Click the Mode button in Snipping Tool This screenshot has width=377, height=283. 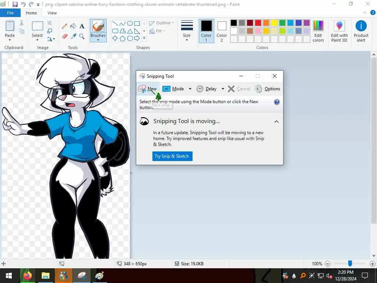click(x=173, y=89)
